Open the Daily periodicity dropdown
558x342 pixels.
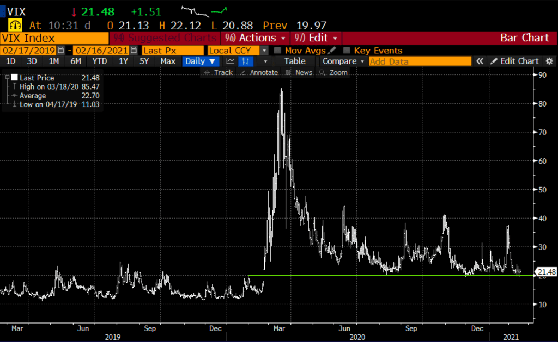pos(200,61)
